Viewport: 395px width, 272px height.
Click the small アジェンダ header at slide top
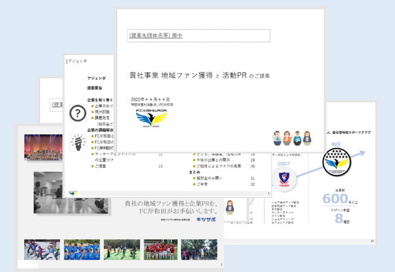click(x=77, y=61)
